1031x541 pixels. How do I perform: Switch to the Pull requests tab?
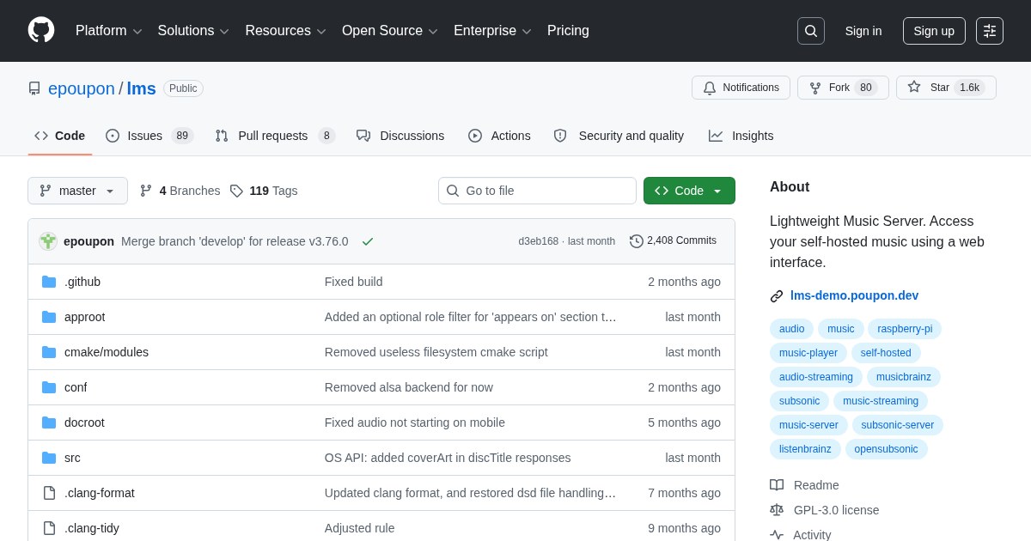(x=275, y=136)
